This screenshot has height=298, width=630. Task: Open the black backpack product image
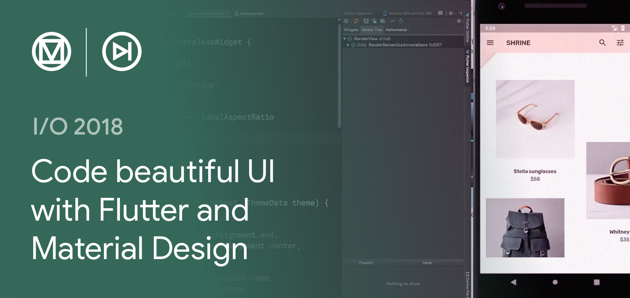pyautogui.click(x=525, y=228)
